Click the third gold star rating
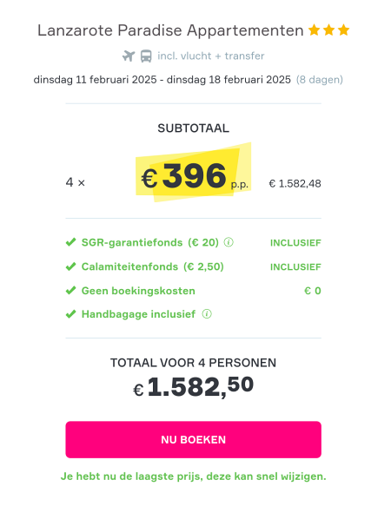 pyautogui.click(x=343, y=30)
